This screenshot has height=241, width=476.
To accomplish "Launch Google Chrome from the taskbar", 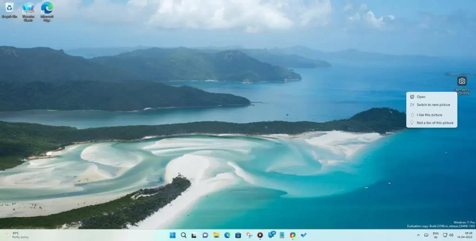I will coord(292,235).
